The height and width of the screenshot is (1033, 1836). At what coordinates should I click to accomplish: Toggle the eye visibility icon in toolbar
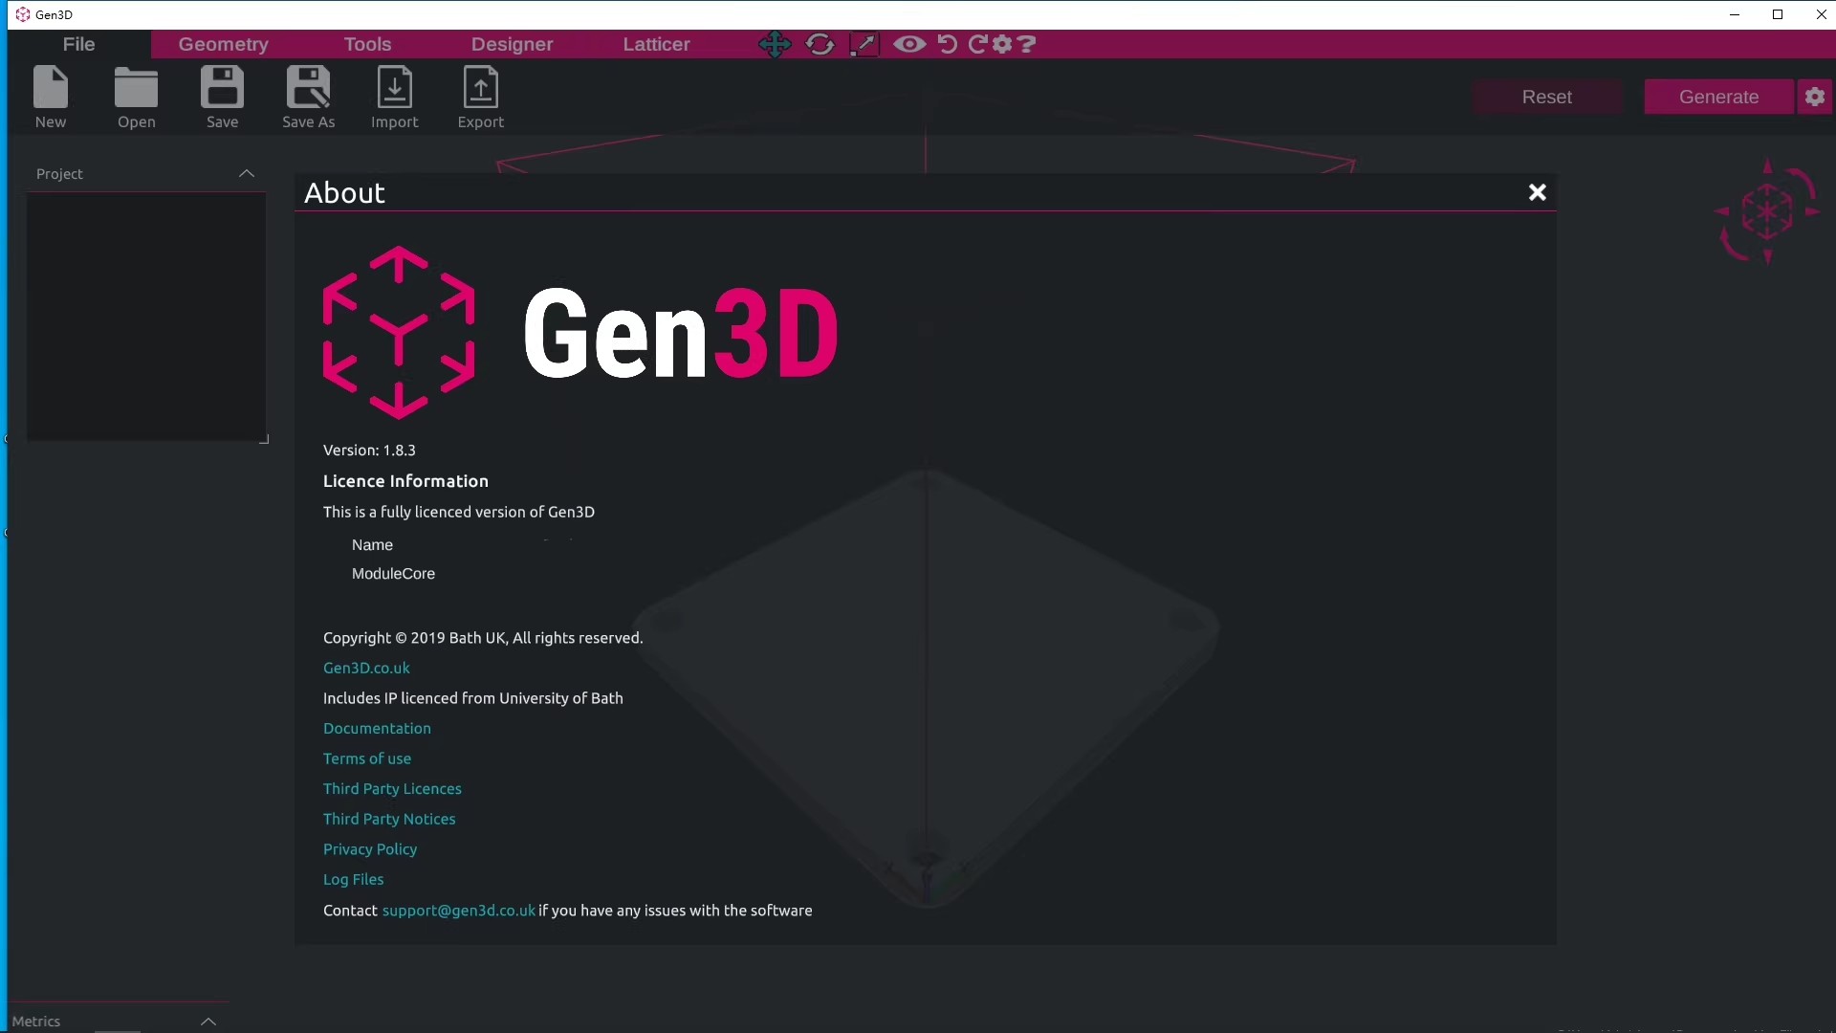pyautogui.click(x=909, y=44)
